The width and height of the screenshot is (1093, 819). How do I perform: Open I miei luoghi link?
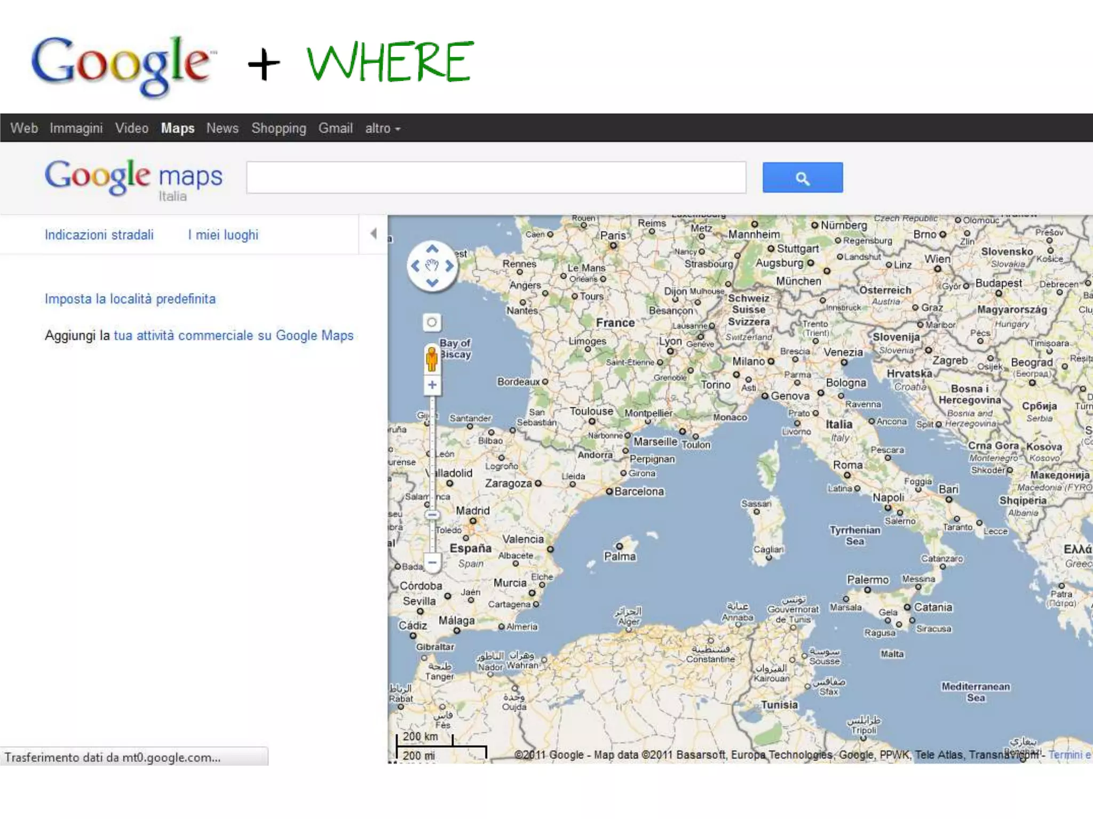pyautogui.click(x=223, y=235)
